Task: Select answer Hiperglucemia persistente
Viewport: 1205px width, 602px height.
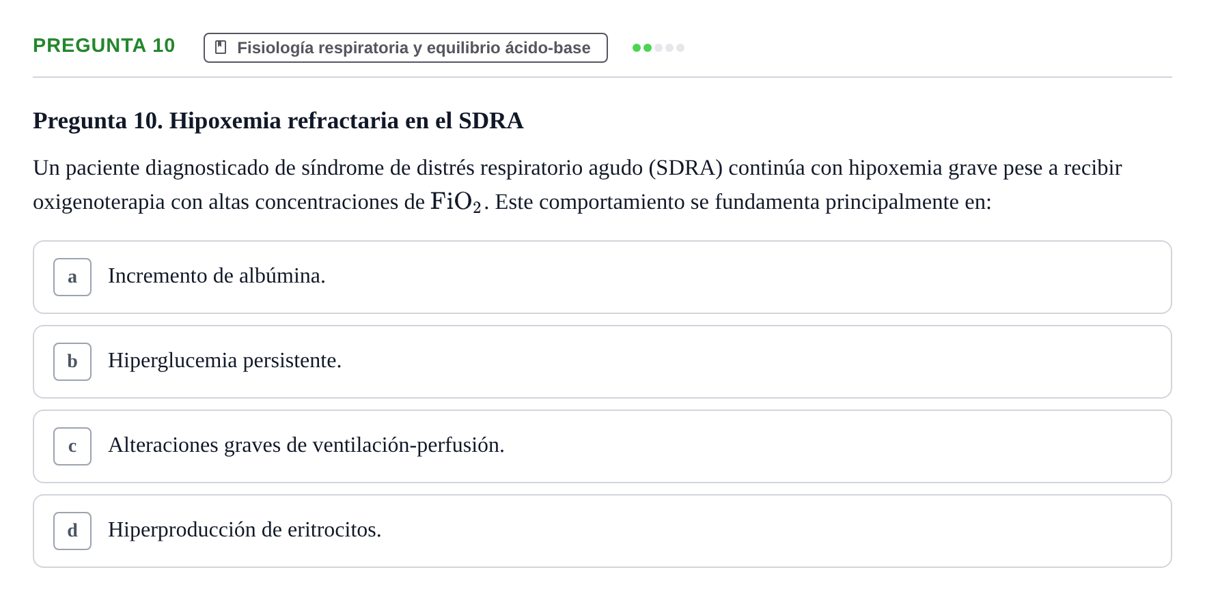Action: click(x=602, y=362)
